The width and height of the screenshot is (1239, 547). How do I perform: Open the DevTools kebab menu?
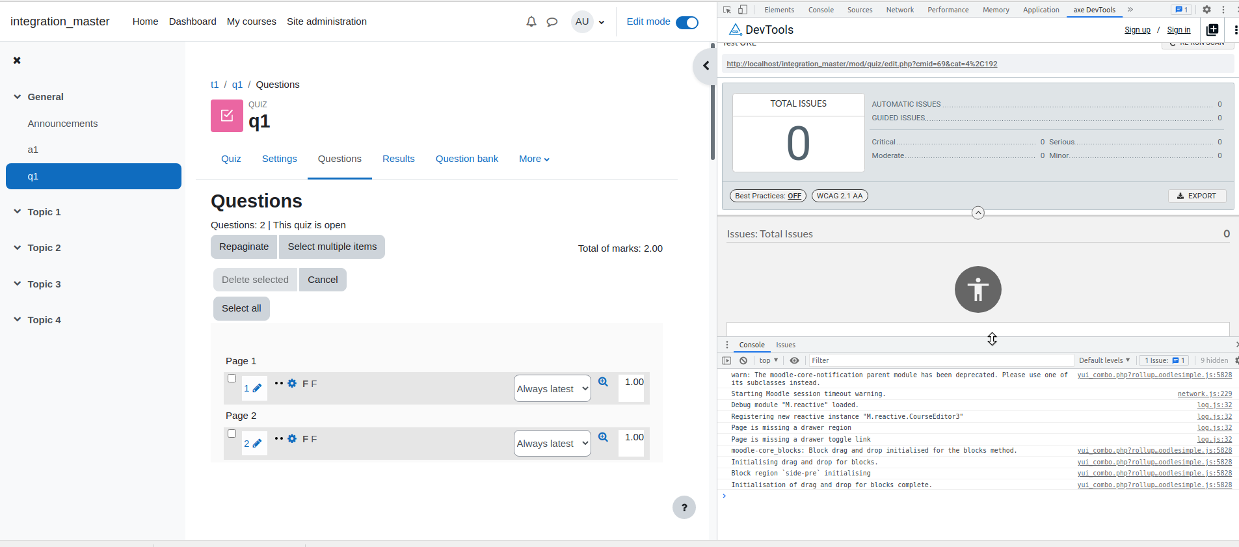pyautogui.click(x=1223, y=10)
